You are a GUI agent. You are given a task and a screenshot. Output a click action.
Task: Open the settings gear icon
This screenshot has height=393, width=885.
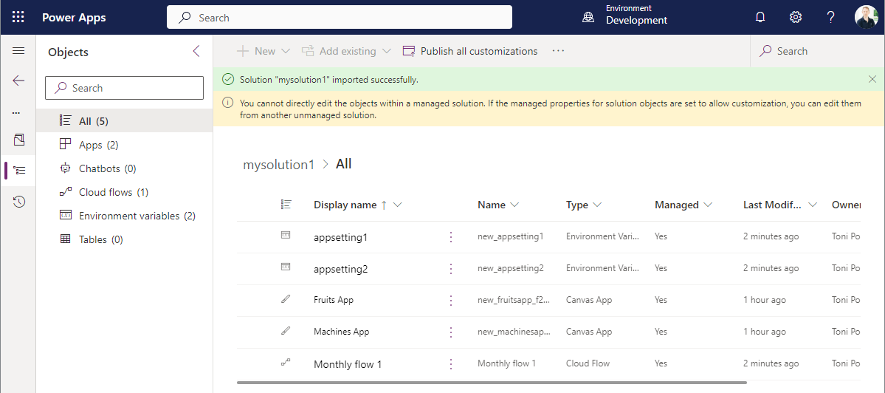[x=795, y=17]
